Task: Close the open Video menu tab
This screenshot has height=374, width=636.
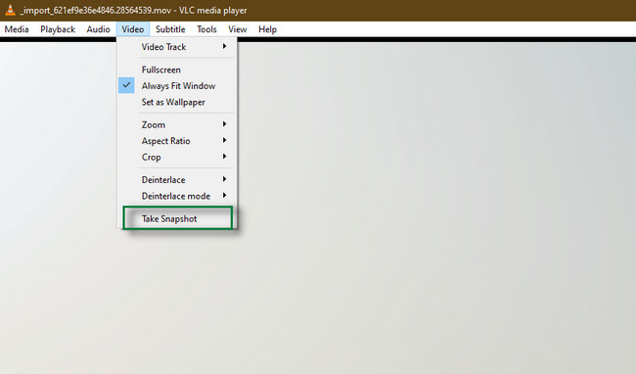Action: (133, 29)
